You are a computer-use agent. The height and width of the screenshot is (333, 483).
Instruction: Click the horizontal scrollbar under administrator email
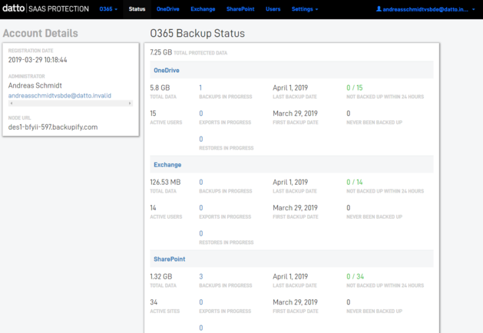(71, 104)
